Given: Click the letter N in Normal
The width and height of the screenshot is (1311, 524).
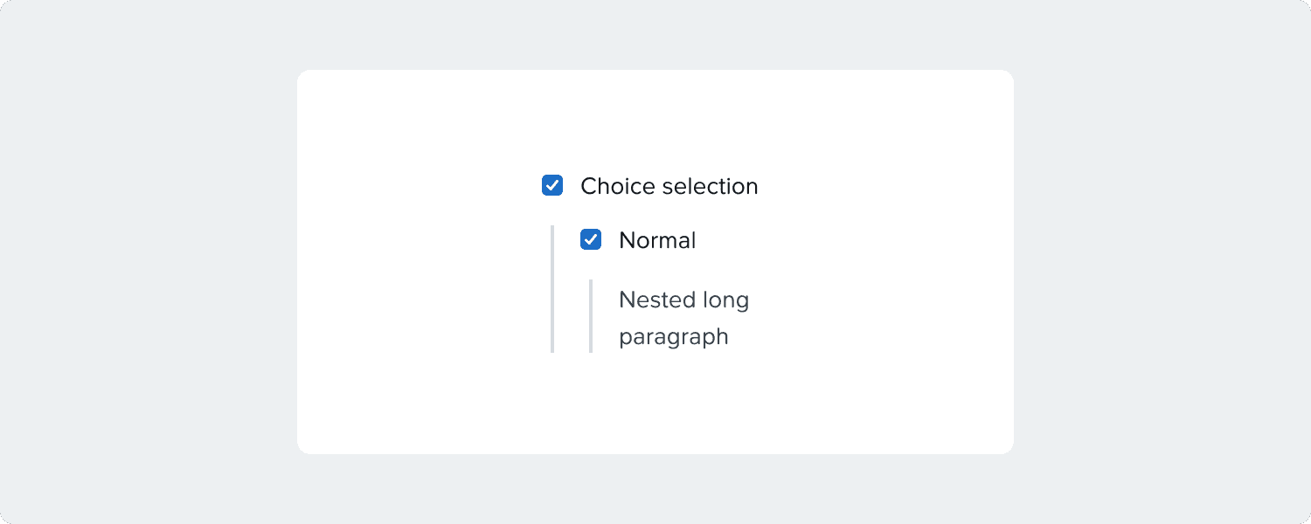Looking at the screenshot, I should point(627,240).
